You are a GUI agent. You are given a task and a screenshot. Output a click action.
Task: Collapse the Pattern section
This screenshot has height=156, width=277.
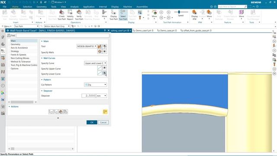[x=42, y=80]
